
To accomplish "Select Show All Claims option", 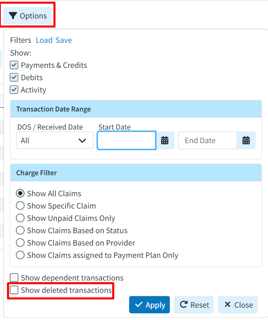I will tap(20, 193).
